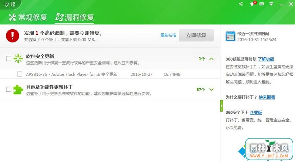
Task: Close the 360 window
Action: [291, 4]
